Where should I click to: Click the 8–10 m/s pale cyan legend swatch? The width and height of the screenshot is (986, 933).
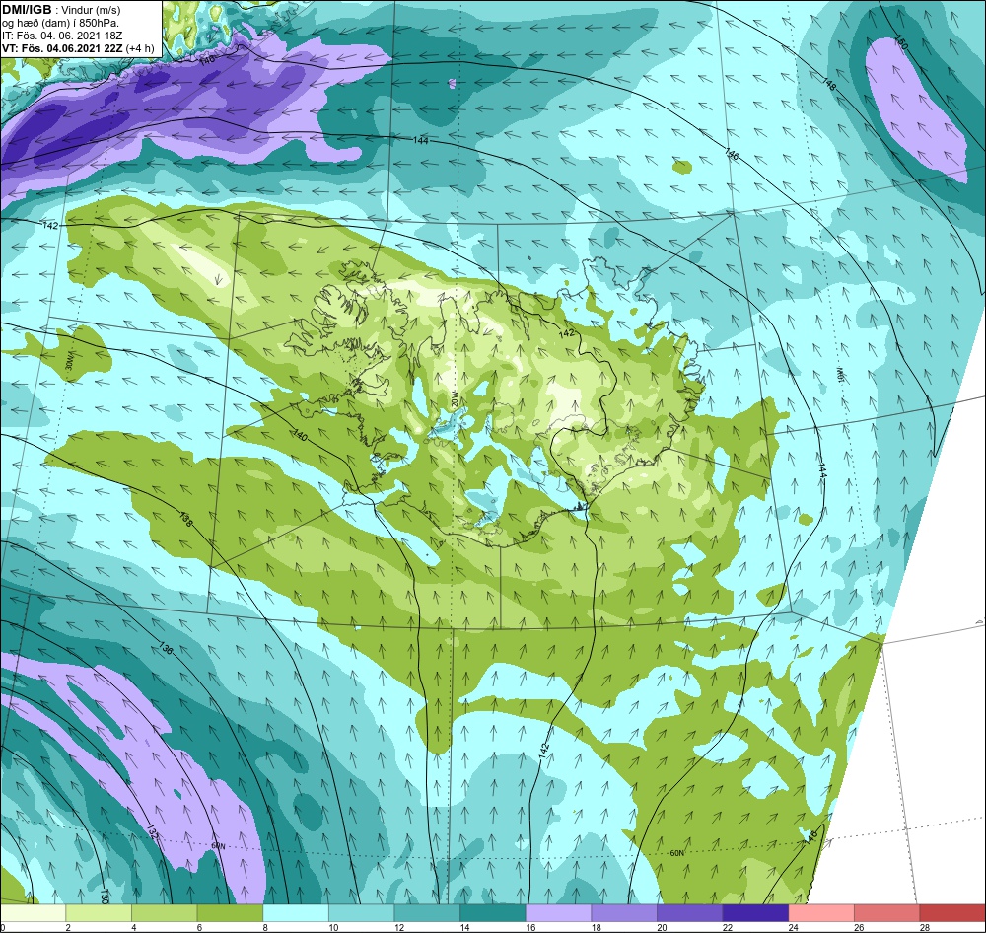[296, 913]
